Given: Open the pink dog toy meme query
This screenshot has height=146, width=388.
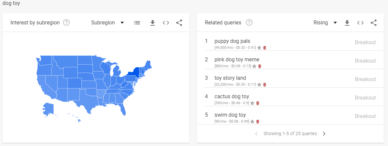Looking at the screenshot, I should (x=237, y=59).
